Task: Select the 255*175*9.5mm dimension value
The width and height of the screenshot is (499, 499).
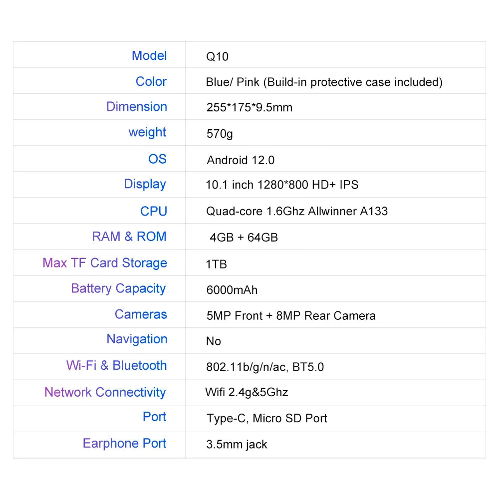Action: point(249,107)
